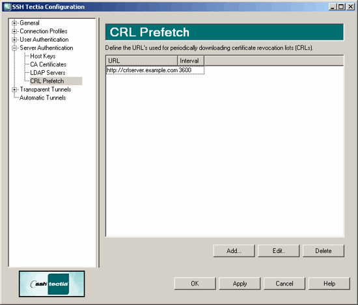Click the SSH Tectia logo image

[x=52, y=284]
